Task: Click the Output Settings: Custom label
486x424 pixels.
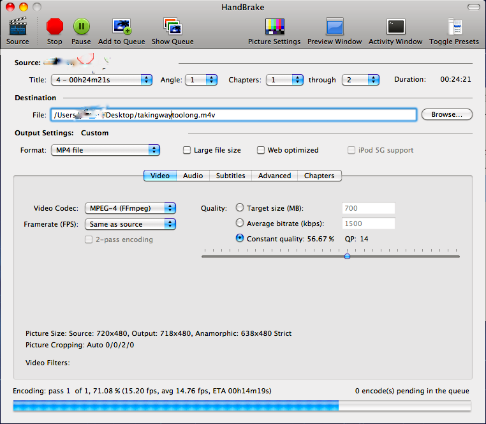Action: coord(62,133)
